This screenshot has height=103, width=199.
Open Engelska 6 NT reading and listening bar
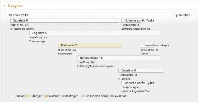coord(65,20)
